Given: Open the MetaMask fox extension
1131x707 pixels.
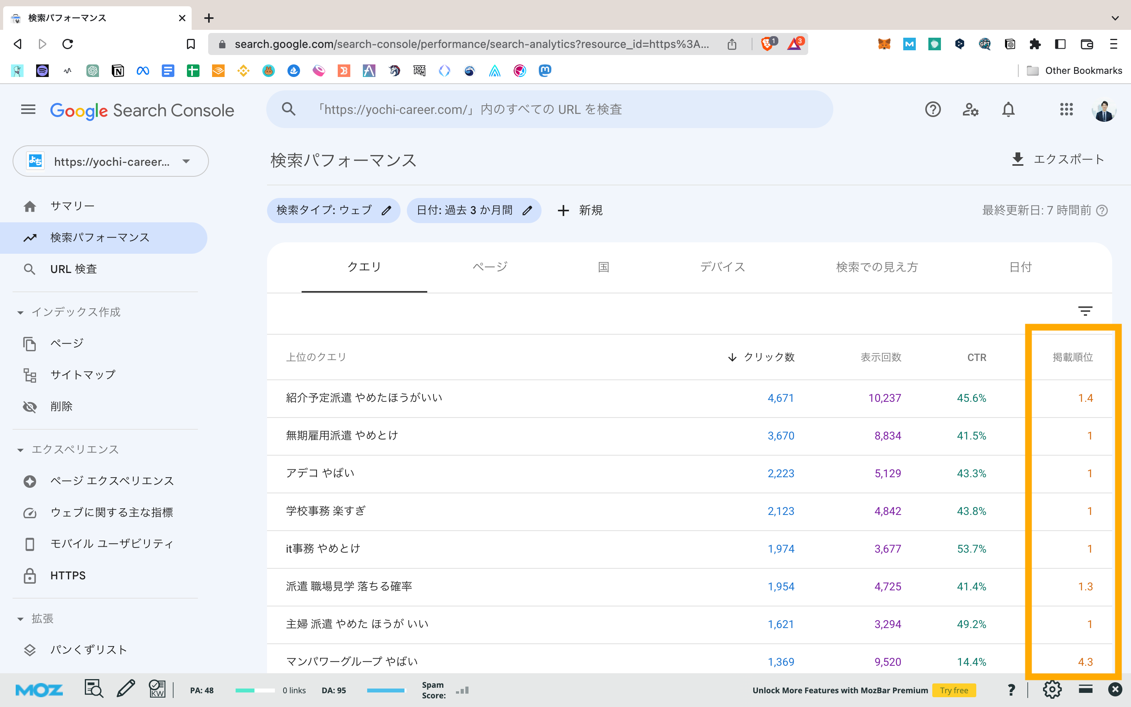Looking at the screenshot, I should (884, 44).
